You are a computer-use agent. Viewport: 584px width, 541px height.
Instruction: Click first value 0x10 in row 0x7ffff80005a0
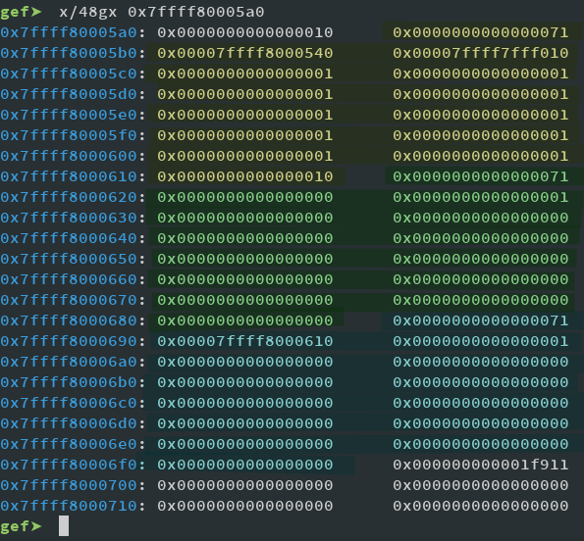pos(245,32)
